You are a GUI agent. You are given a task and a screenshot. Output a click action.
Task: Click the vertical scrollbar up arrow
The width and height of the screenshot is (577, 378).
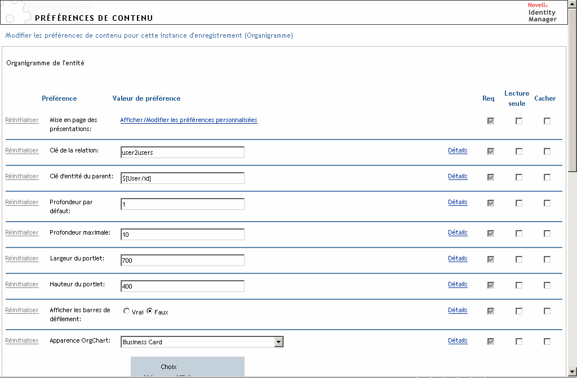[x=572, y=4]
